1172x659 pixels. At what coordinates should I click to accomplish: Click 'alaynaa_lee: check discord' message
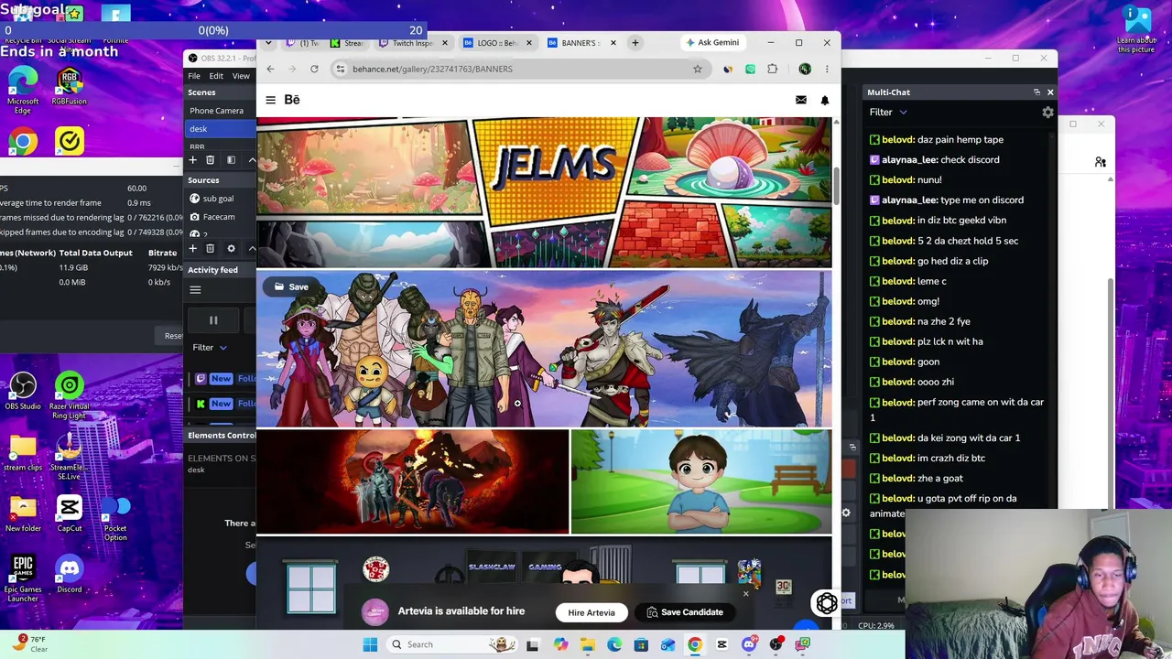click(935, 160)
